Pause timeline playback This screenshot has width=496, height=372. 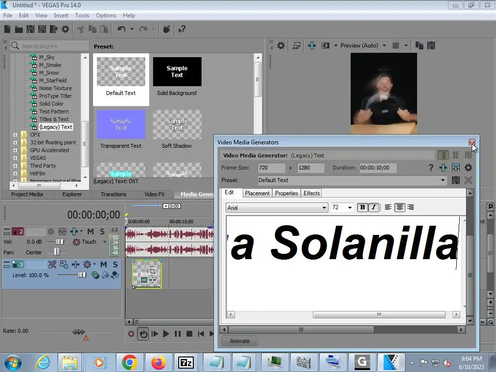[178, 334]
